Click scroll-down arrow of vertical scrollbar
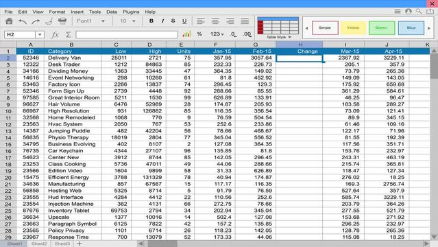This screenshot has width=438, height=247. click(x=434, y=237)
